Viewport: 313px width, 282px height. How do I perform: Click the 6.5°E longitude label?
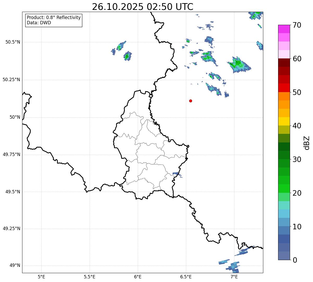[186, 277]
